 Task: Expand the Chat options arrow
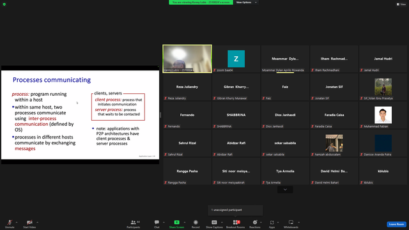(x=164, y=222)
